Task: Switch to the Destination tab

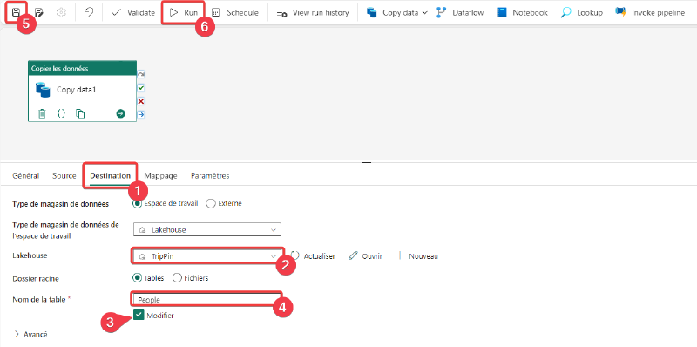Action: click(x=111, y=176)
